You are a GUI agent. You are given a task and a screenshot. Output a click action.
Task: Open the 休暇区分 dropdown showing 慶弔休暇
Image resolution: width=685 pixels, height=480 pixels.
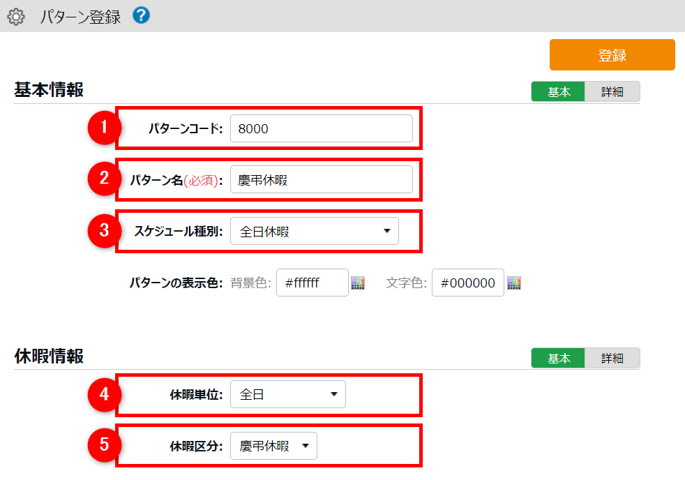[x=273, y=446]
